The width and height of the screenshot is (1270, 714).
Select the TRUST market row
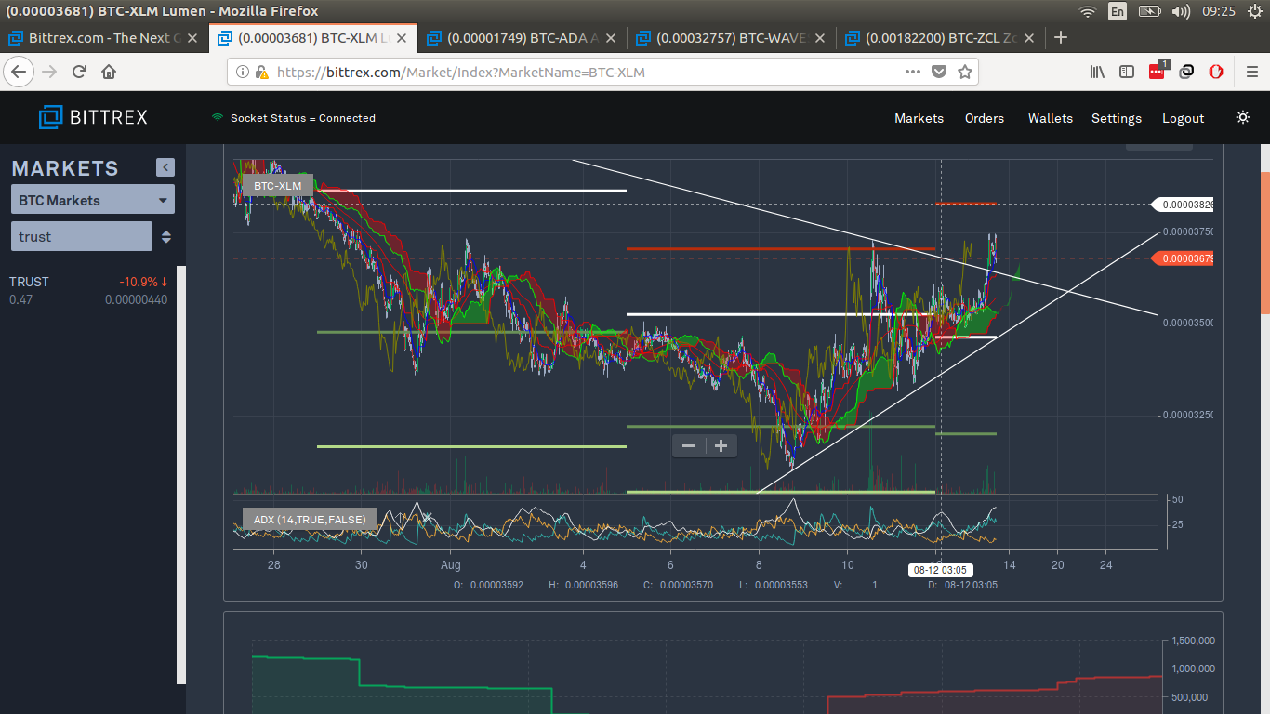(x=89, y=290)
